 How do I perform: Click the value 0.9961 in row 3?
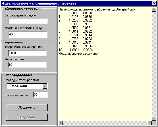pos(87,24)
